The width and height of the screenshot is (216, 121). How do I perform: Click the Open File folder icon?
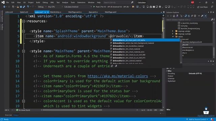coord(18,7)
